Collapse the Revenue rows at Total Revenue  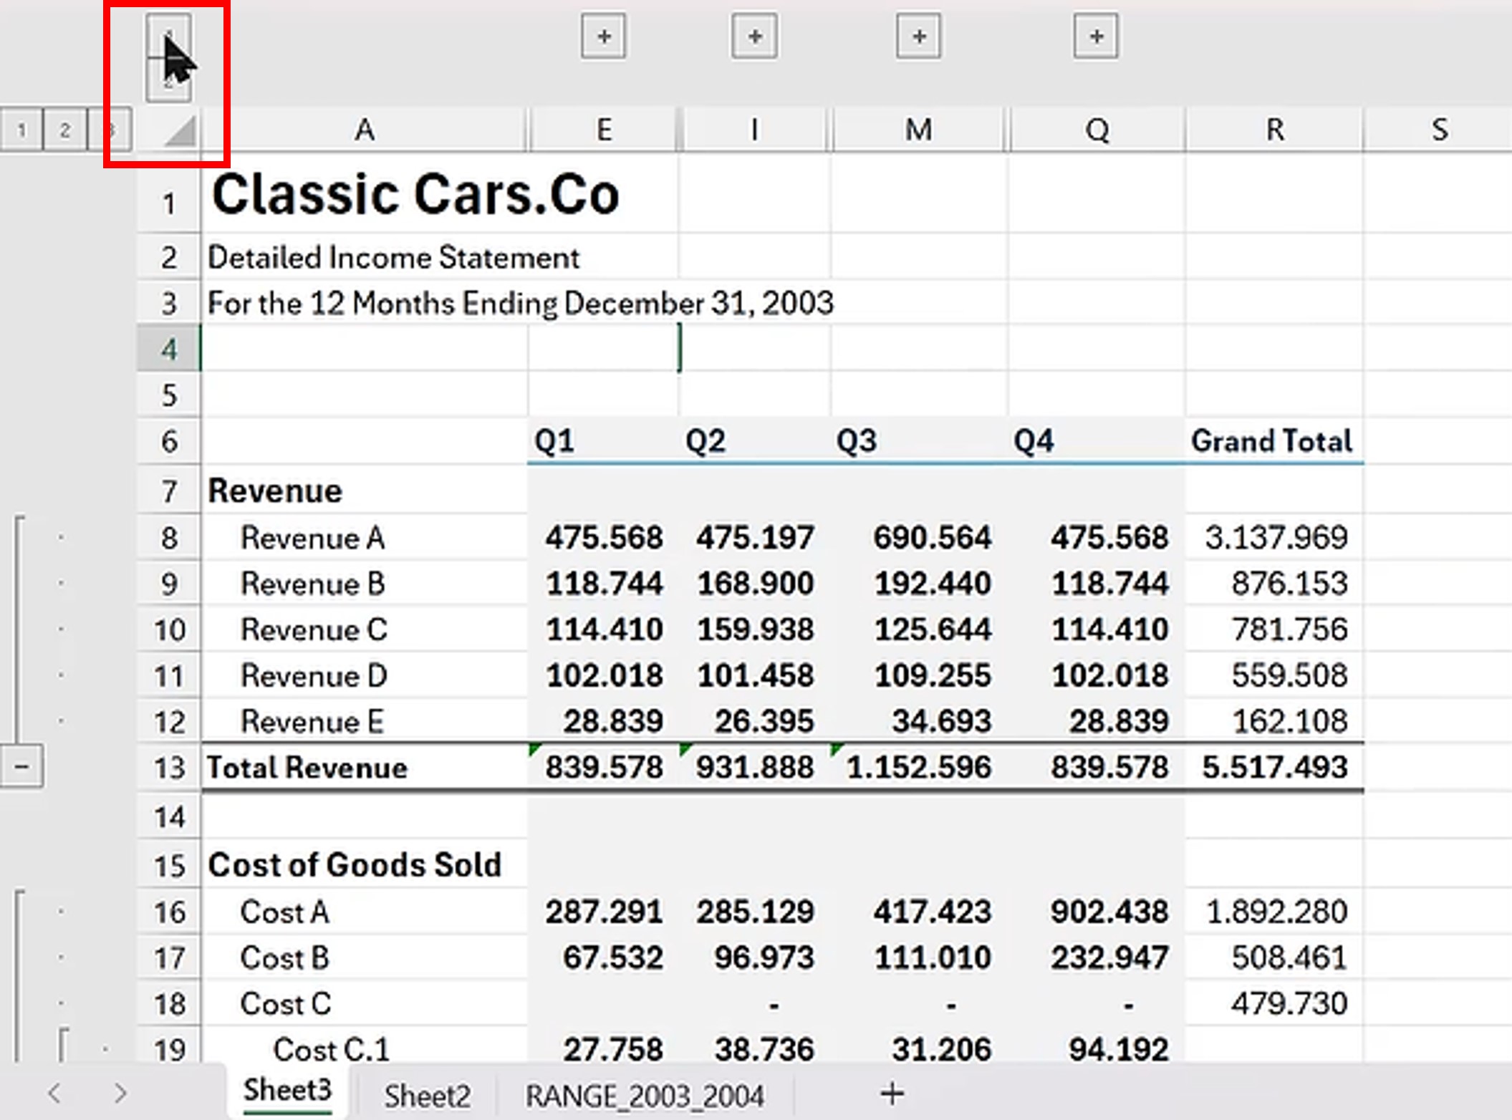click(21, 767)
